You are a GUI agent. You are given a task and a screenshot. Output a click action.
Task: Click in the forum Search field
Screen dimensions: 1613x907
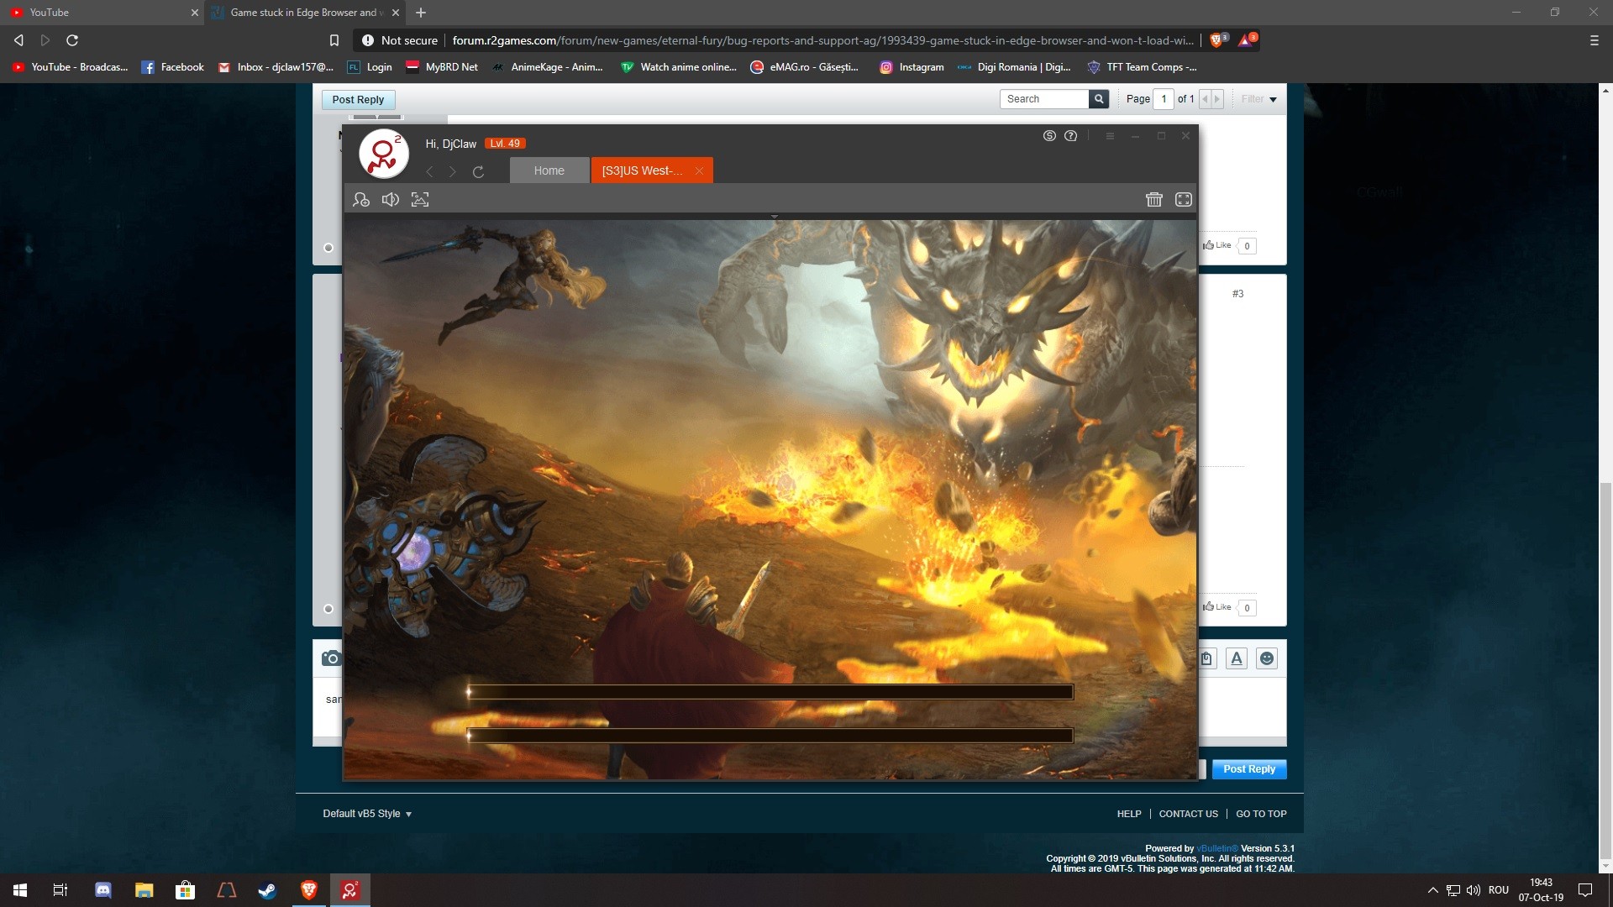[1043, 99]
